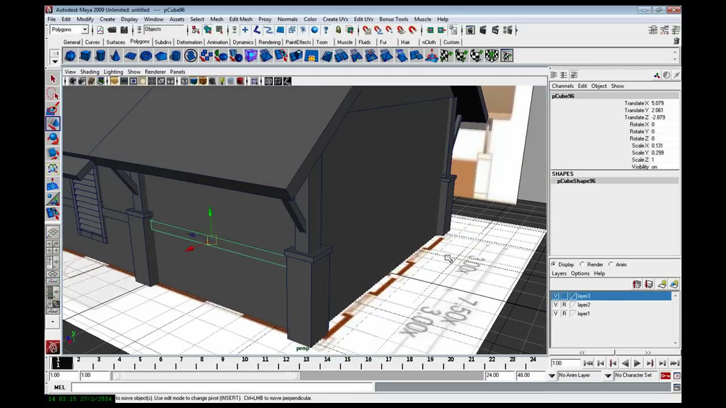Toggle visibility V box of layer1
Viewport: 726px width, 408px height.
point(556,313)
